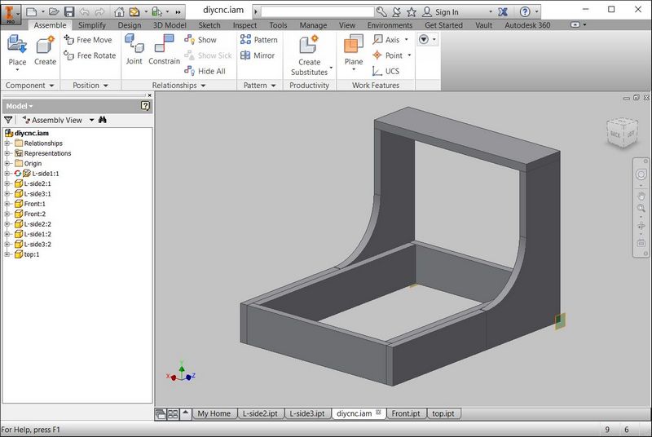
Task: Expand the L-side1:1 component node
Action: [x=7, y=174]
